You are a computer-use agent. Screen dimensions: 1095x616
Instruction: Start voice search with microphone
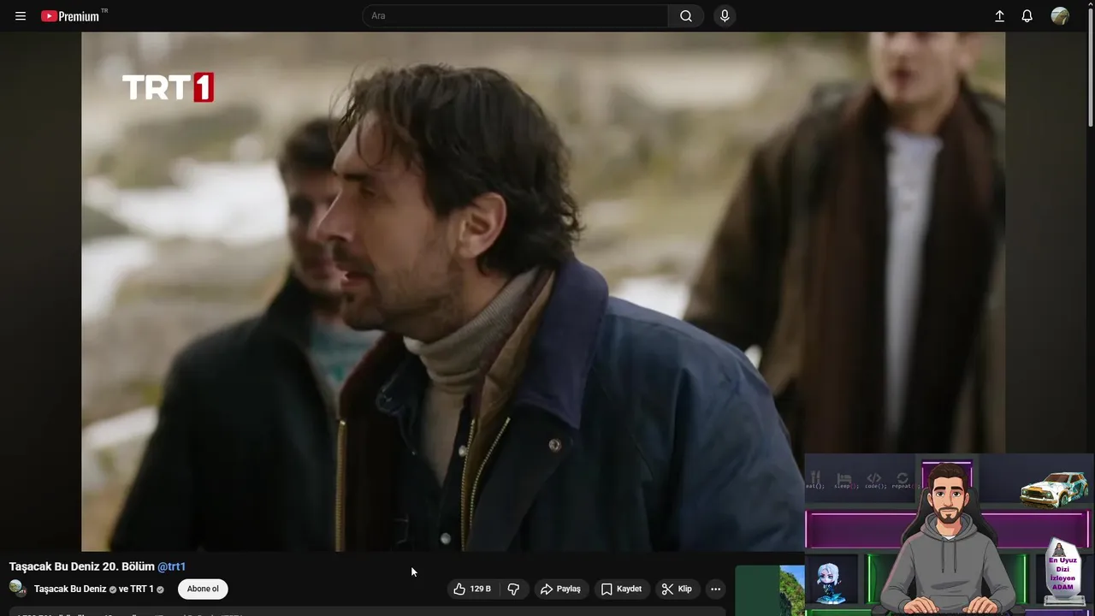tap(725, 16)
